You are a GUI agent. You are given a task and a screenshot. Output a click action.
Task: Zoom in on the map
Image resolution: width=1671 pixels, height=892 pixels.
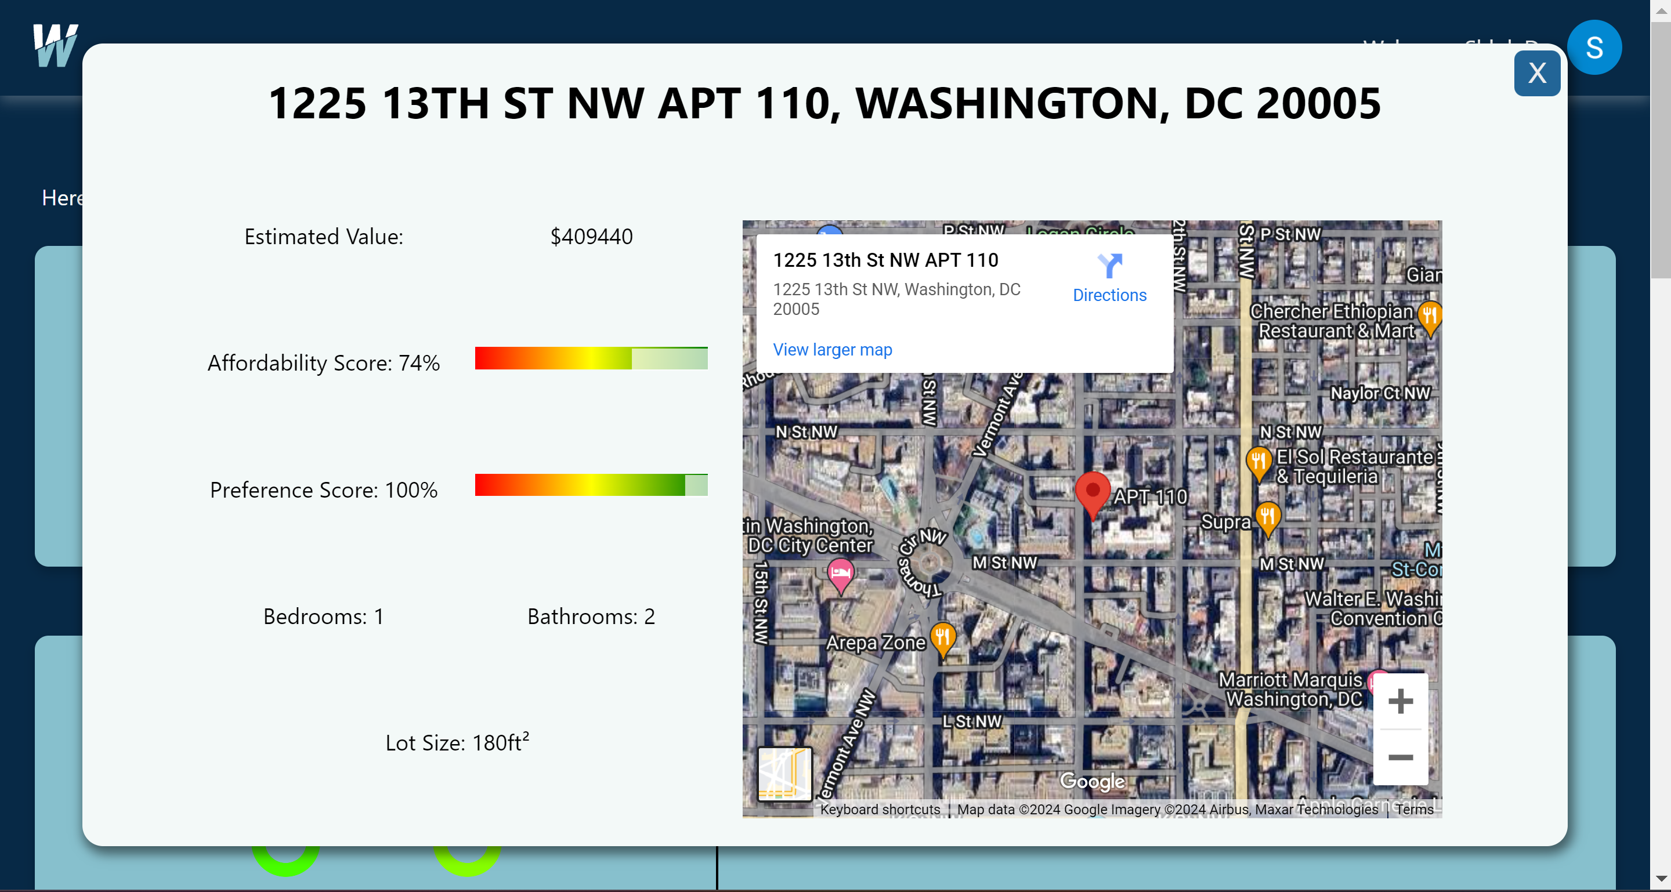coord(1400,701)
